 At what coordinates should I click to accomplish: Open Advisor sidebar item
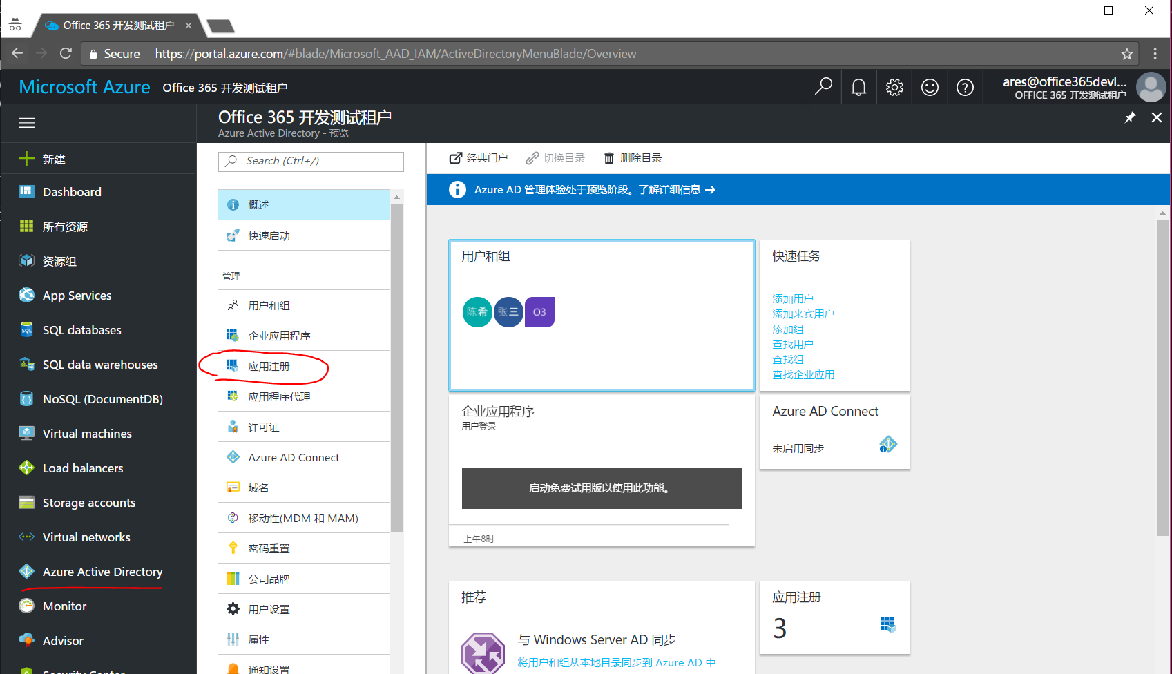pos(99,641)
